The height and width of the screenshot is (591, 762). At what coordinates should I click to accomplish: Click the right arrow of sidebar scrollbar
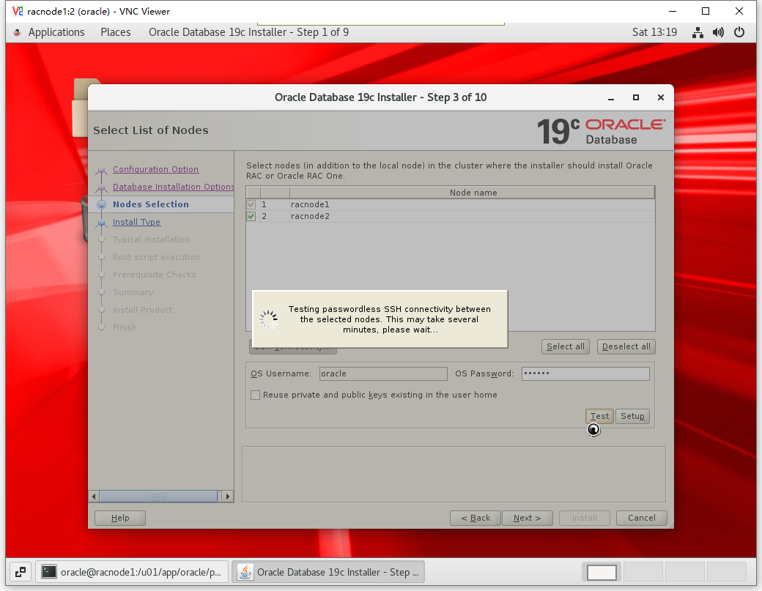point(227,497)
